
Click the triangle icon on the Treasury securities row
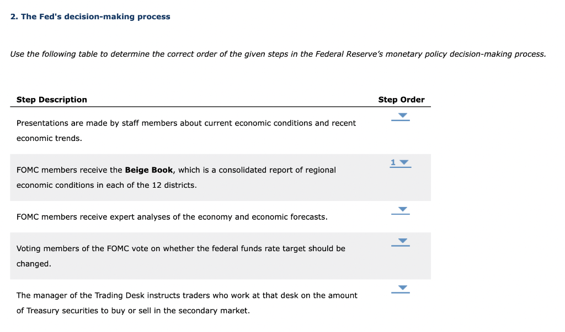click(401, 288)
